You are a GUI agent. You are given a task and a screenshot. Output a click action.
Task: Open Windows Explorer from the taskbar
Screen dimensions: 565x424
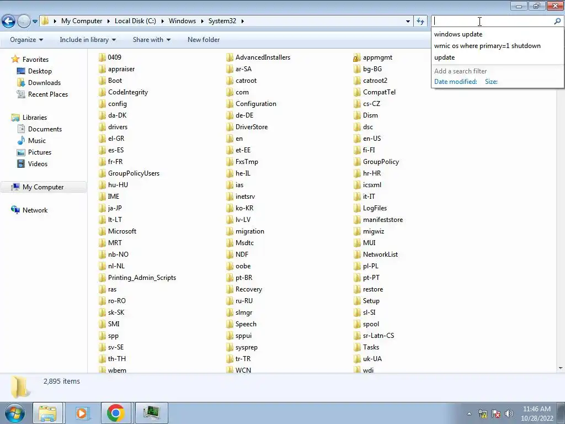tap(47, 413)
